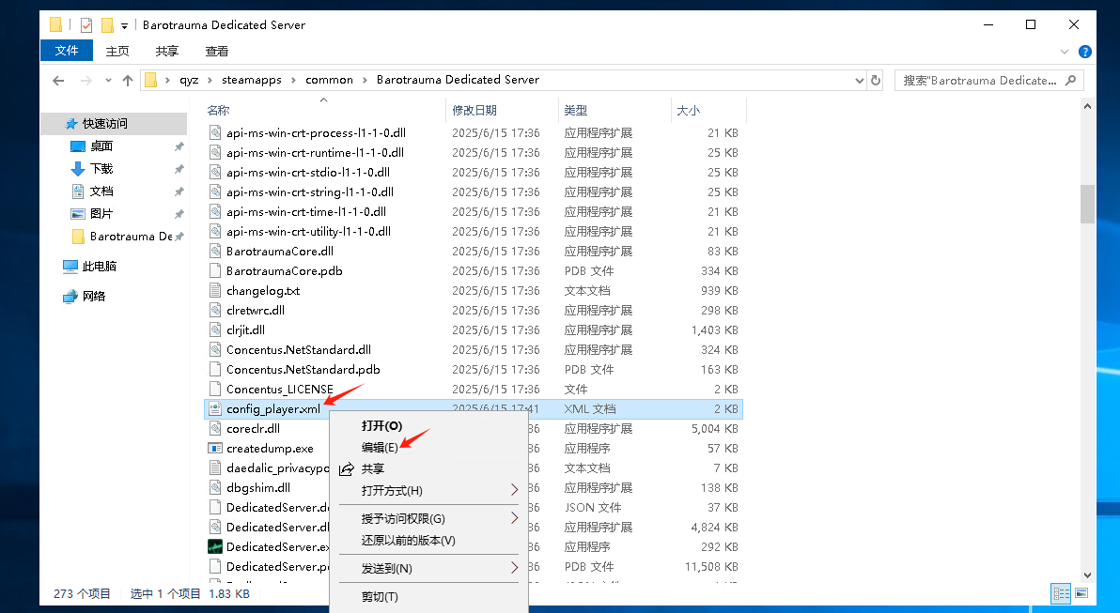Select coreclr.dll file icon
The image size is (1120, 613).
(214, 428)
